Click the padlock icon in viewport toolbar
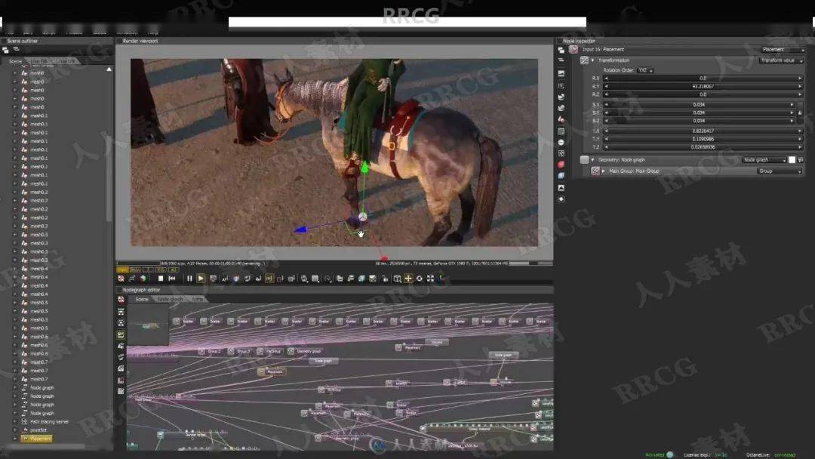Image resolution: width=815 pixels, height=459 pixels. 385,279
